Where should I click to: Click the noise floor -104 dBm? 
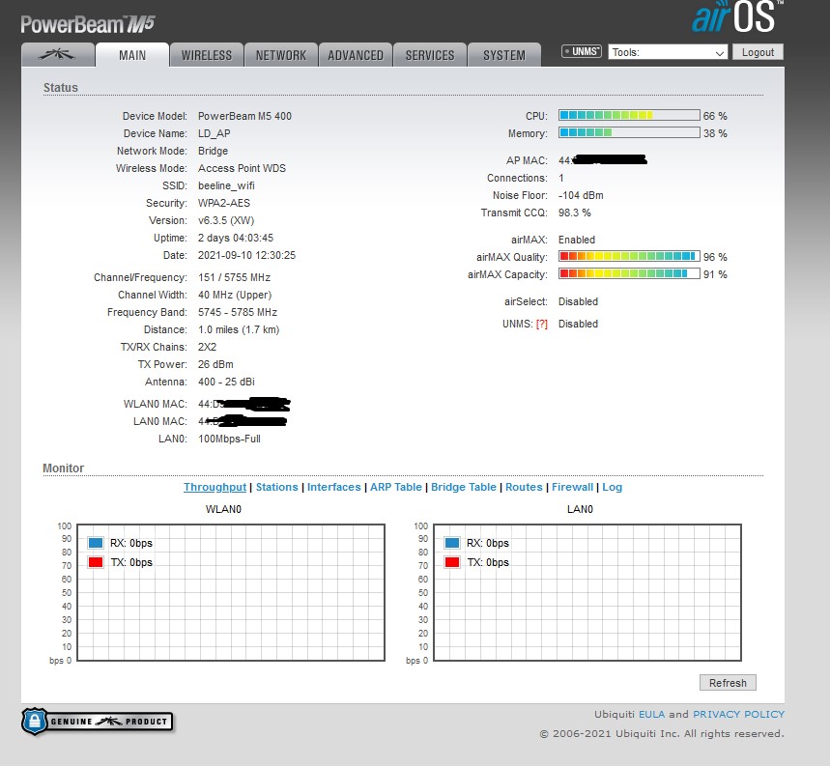(581, 196)
